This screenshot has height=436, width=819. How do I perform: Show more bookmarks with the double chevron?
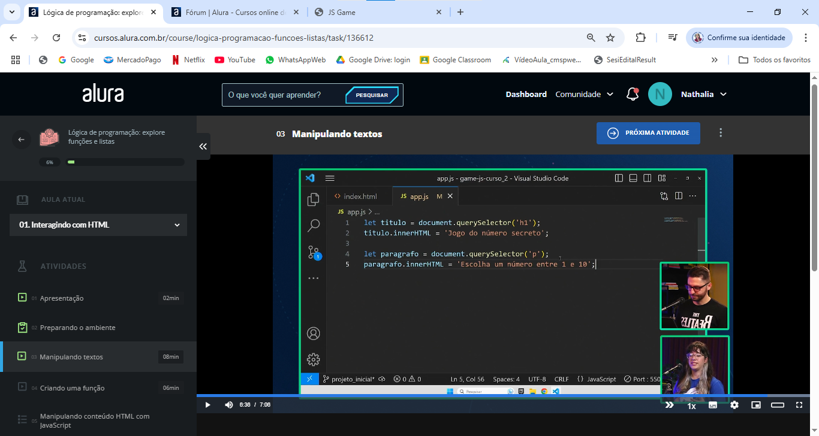point(715,60)
